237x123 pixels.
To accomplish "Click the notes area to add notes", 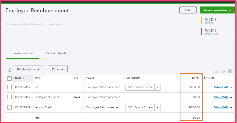I will coord(34,25).
